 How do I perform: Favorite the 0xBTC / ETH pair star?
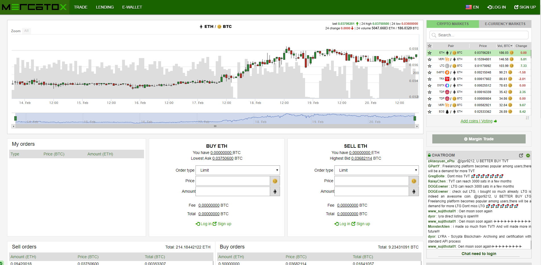point(430,72)
